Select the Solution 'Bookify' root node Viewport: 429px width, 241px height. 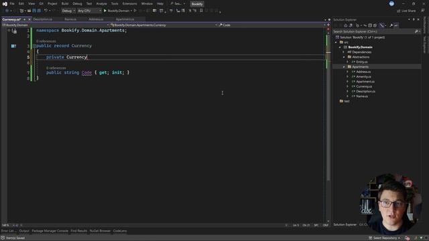click(360, 37)
